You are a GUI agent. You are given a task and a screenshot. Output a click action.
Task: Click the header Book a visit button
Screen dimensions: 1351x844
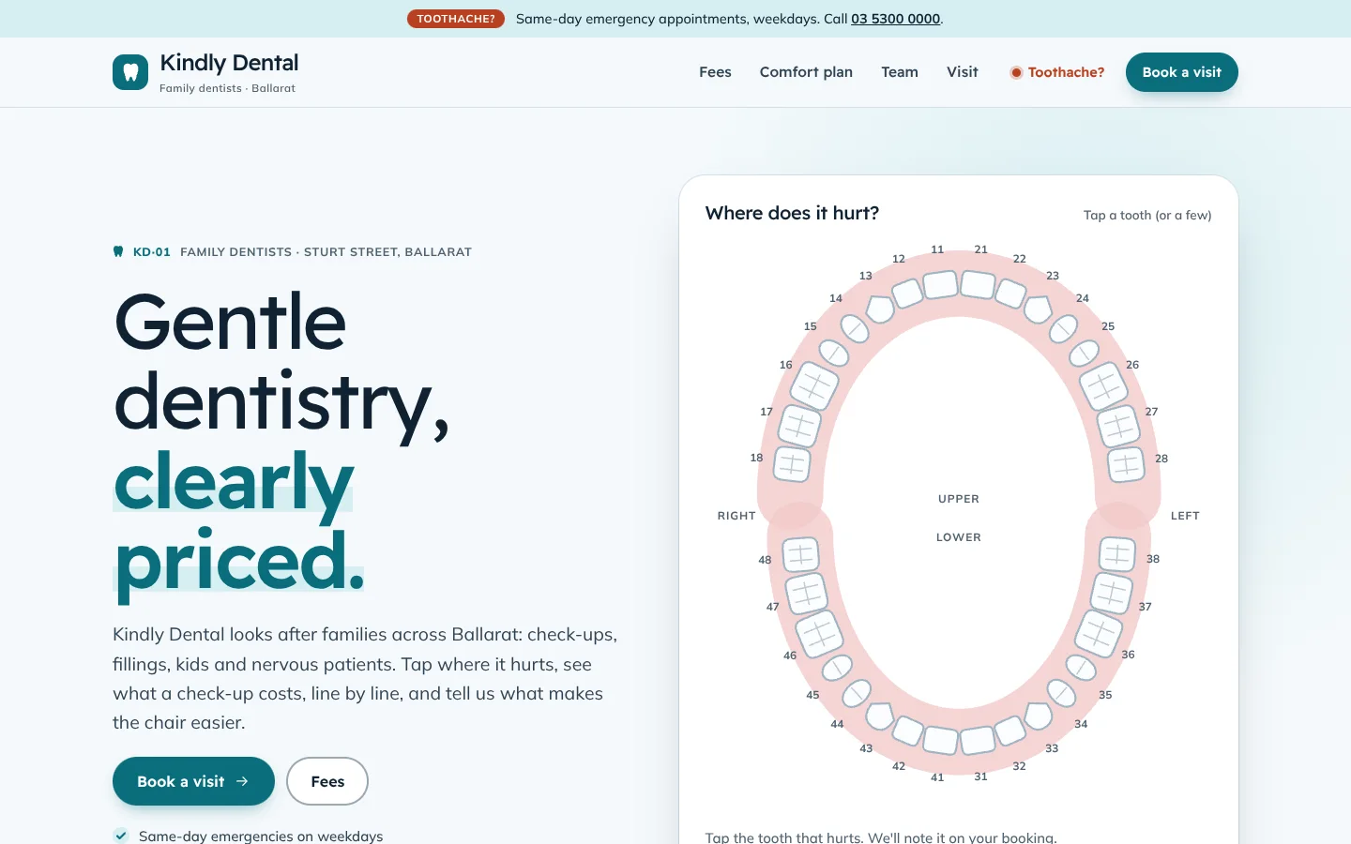pos(1182,72)
